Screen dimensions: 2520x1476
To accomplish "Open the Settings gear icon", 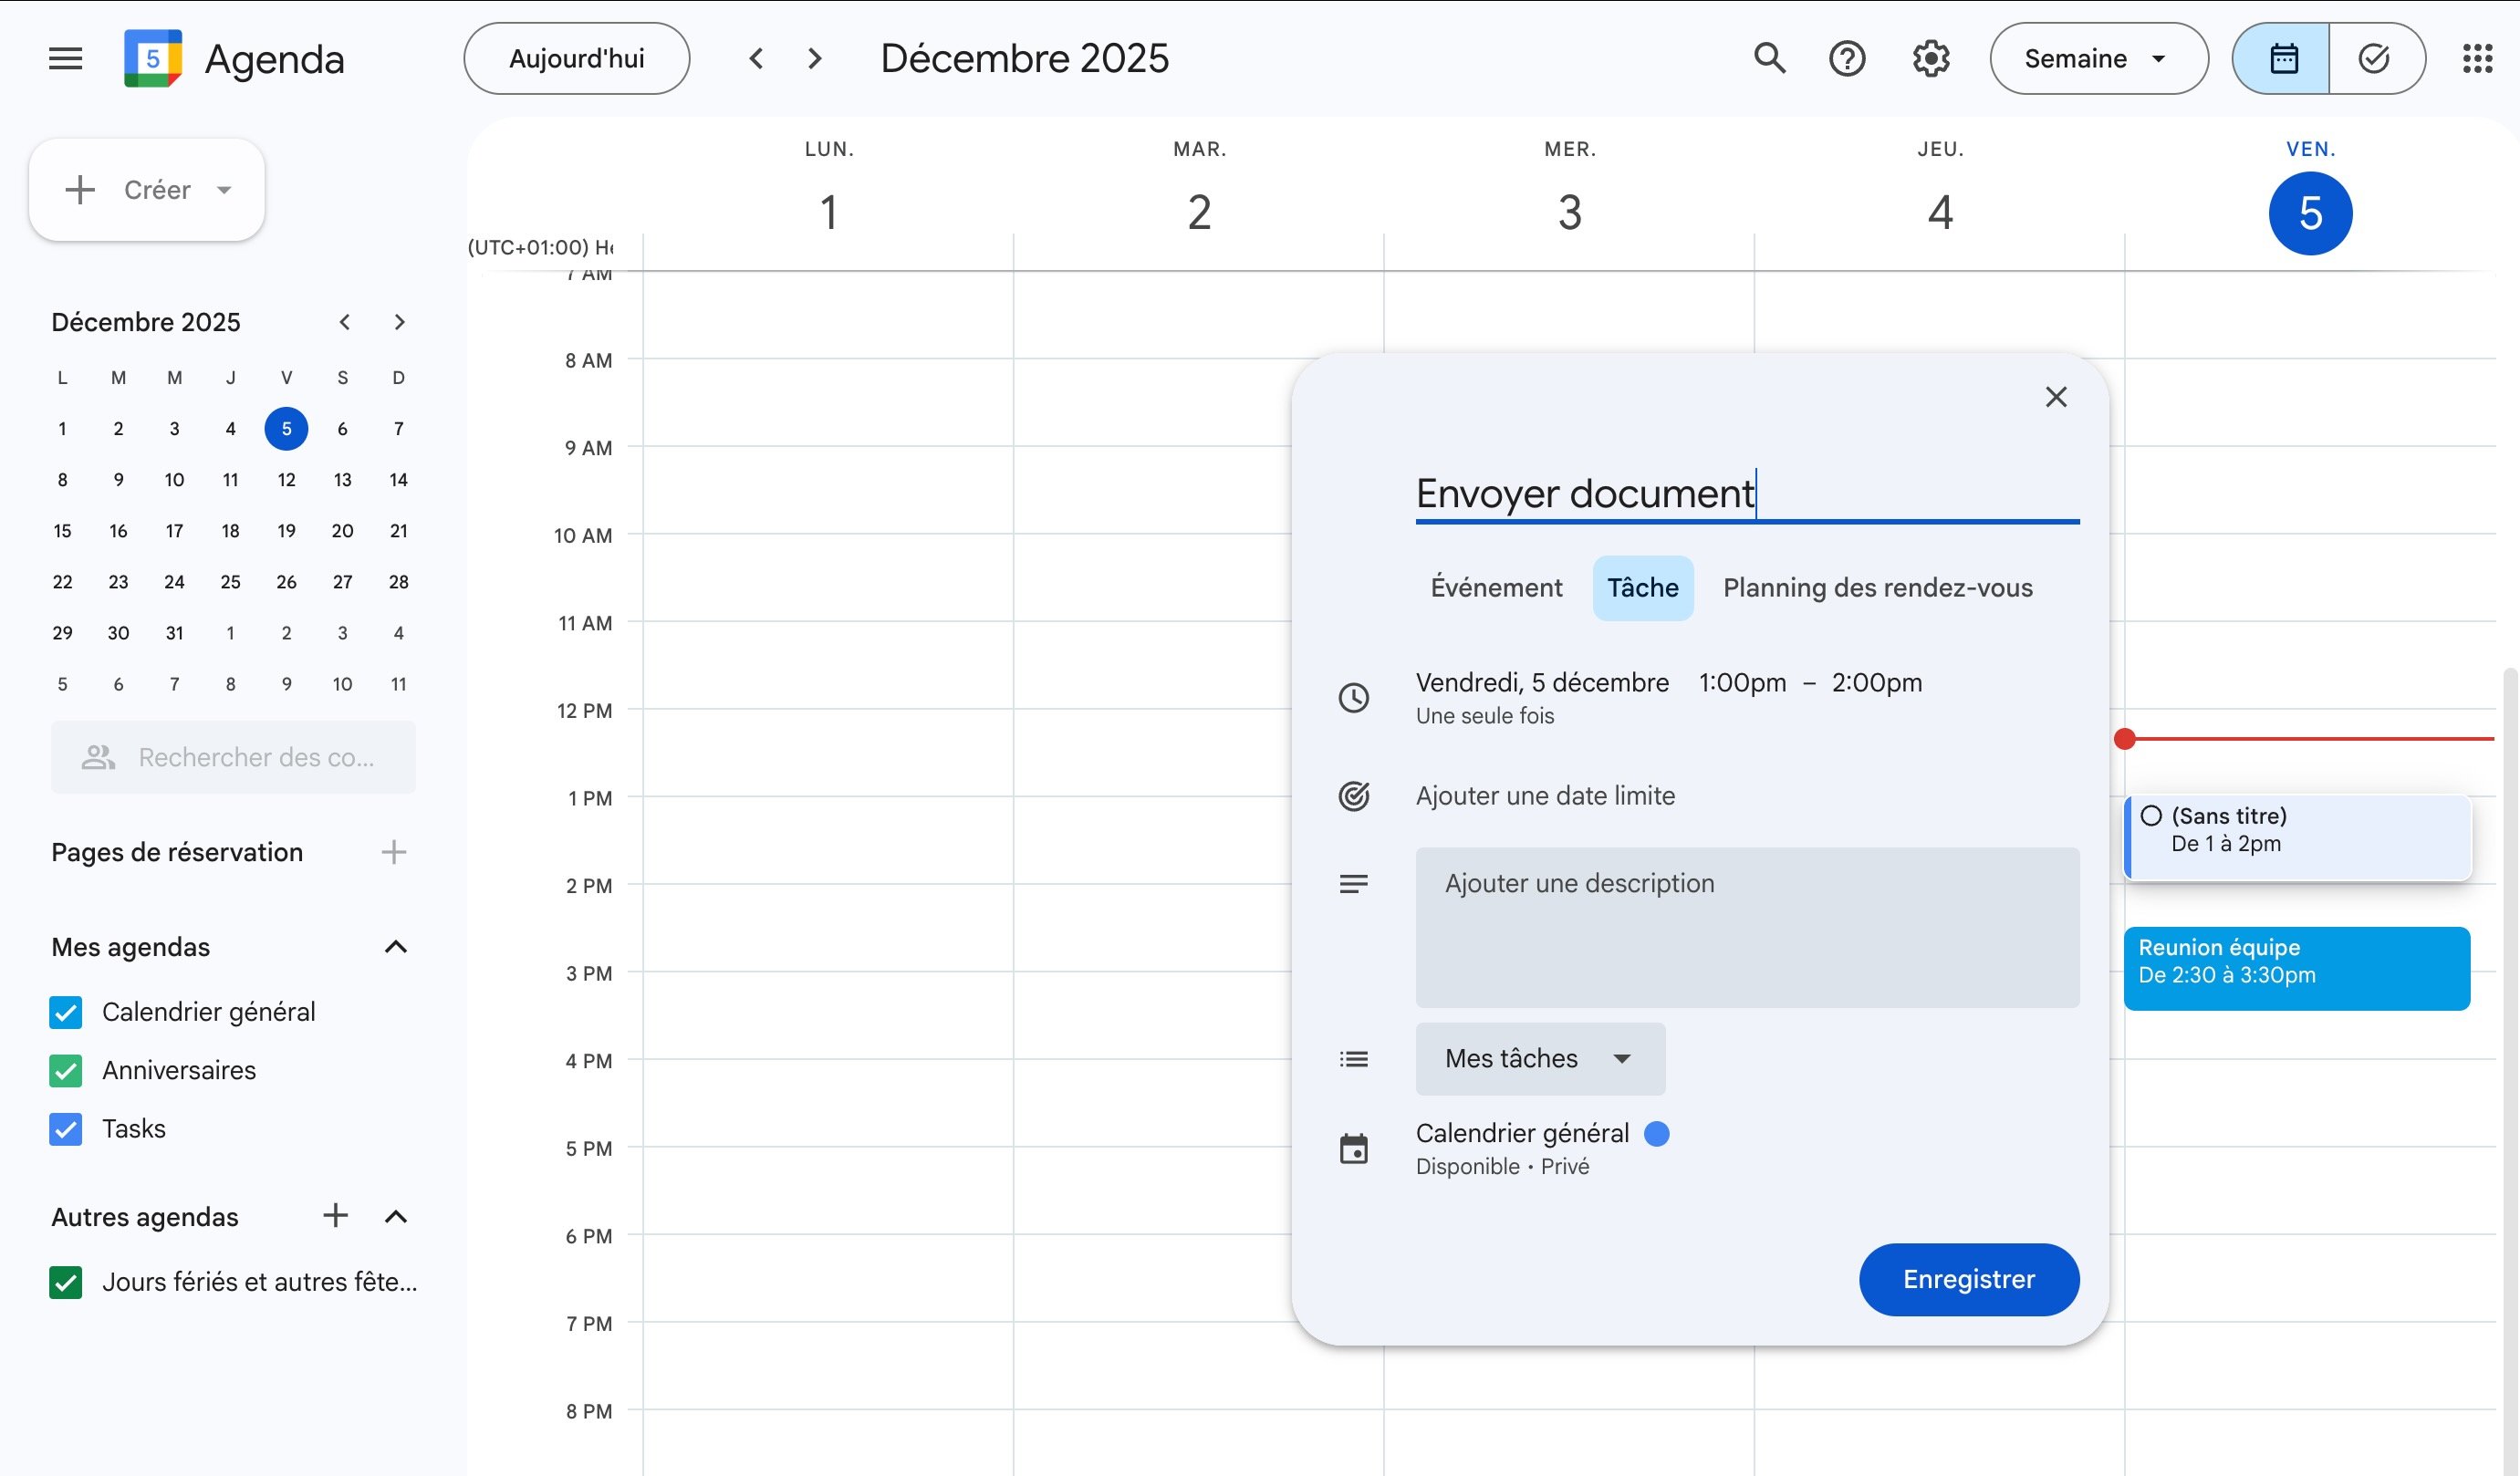I will pos(1929,58).
